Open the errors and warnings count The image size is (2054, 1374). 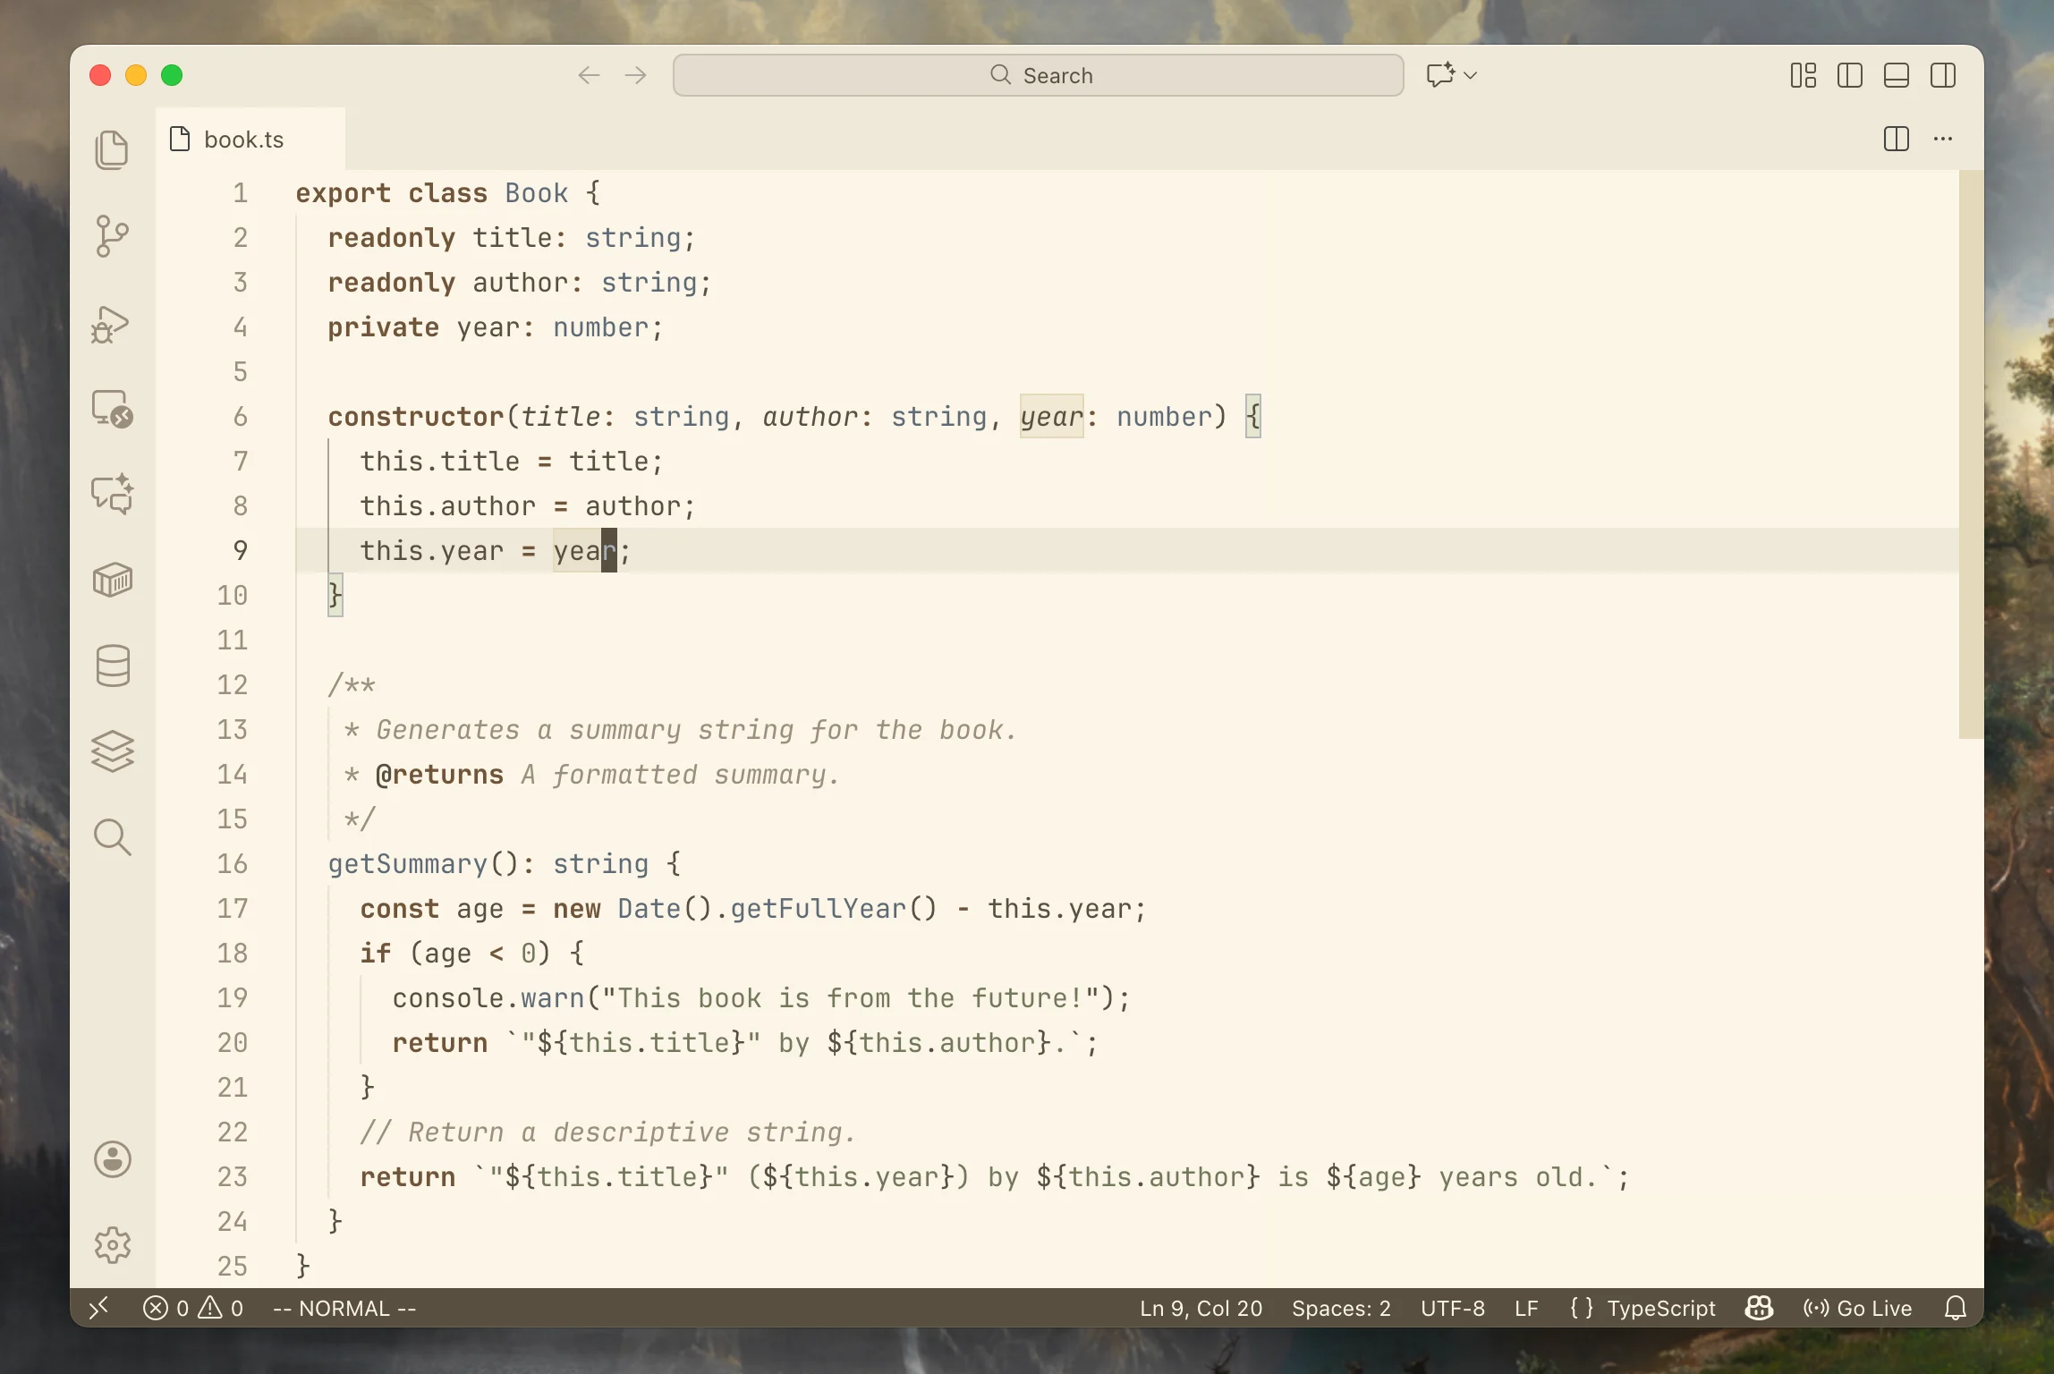pyautogui.click(x=193, y=1308)
